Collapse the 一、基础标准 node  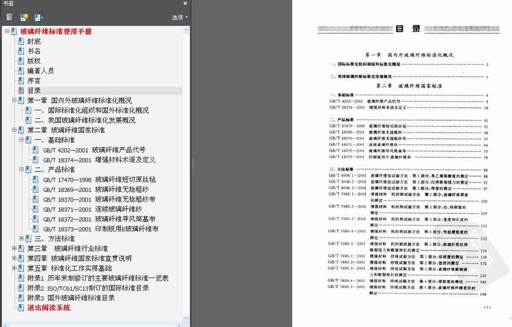pos(21,140)
